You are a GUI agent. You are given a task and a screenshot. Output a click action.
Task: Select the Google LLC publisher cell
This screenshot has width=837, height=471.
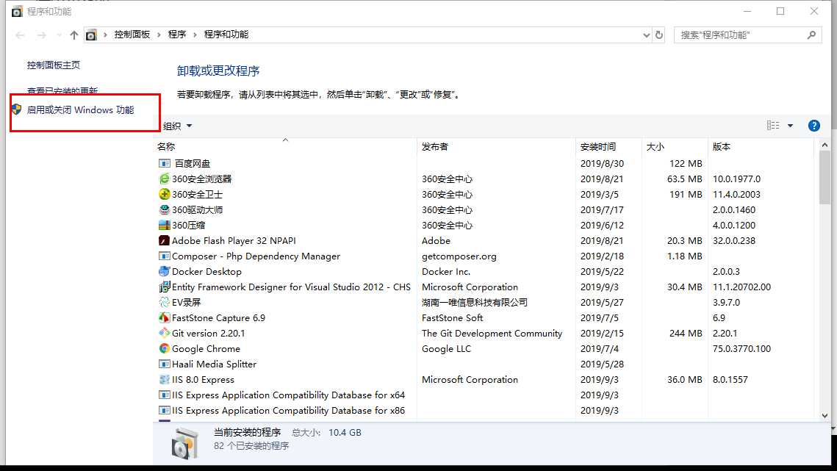click(446, 349)
